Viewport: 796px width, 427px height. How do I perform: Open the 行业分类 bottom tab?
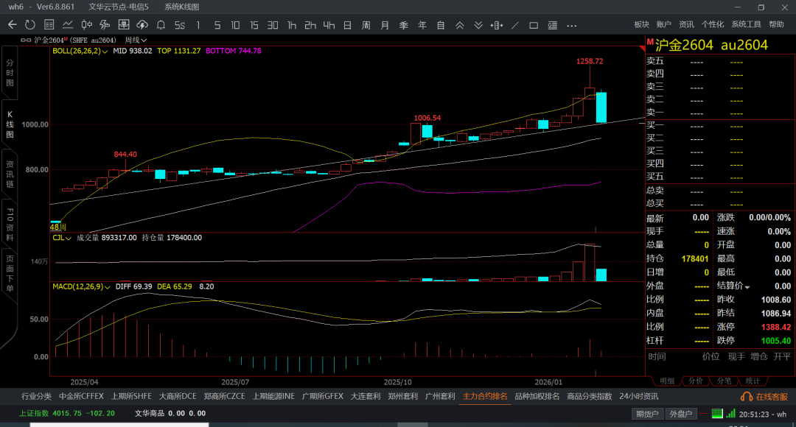coord(37,396)
